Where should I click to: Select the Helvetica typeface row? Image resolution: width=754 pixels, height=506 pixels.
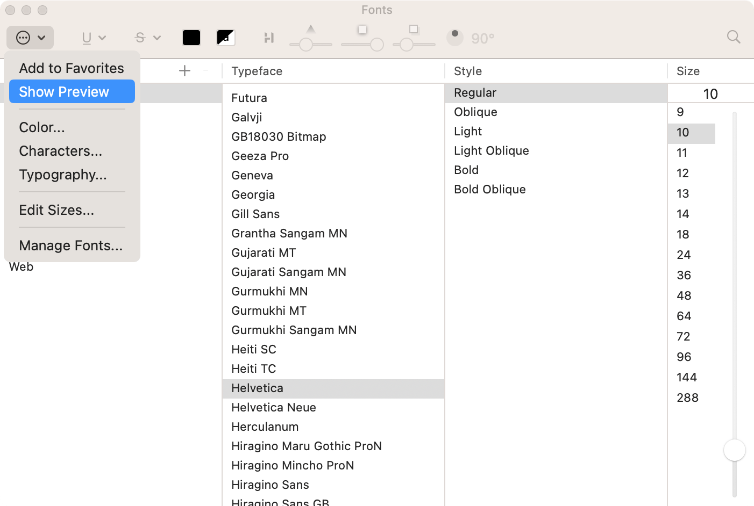coord(333,388)
